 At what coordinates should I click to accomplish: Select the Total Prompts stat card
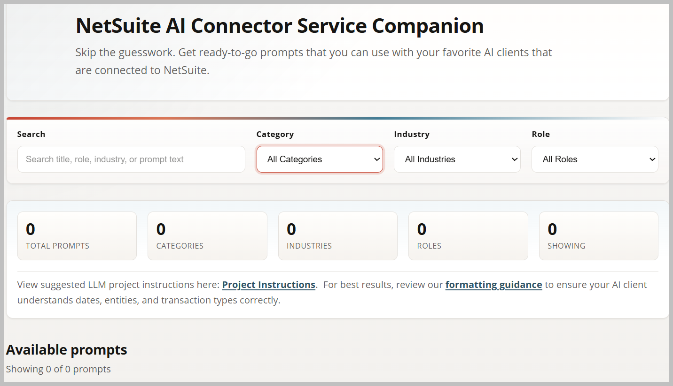pyautogui.click(x=77, y=236)
